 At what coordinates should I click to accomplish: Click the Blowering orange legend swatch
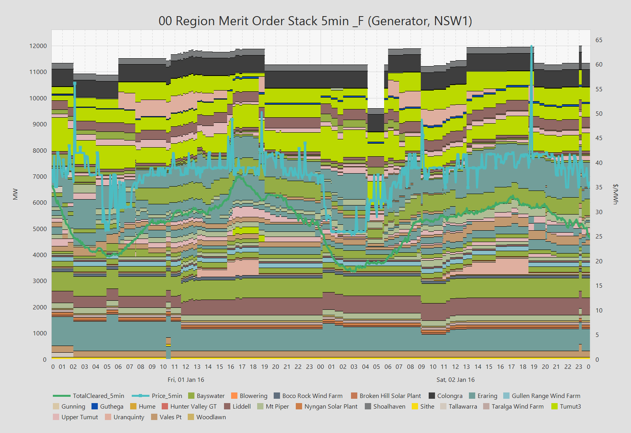(x=234, y=396)
